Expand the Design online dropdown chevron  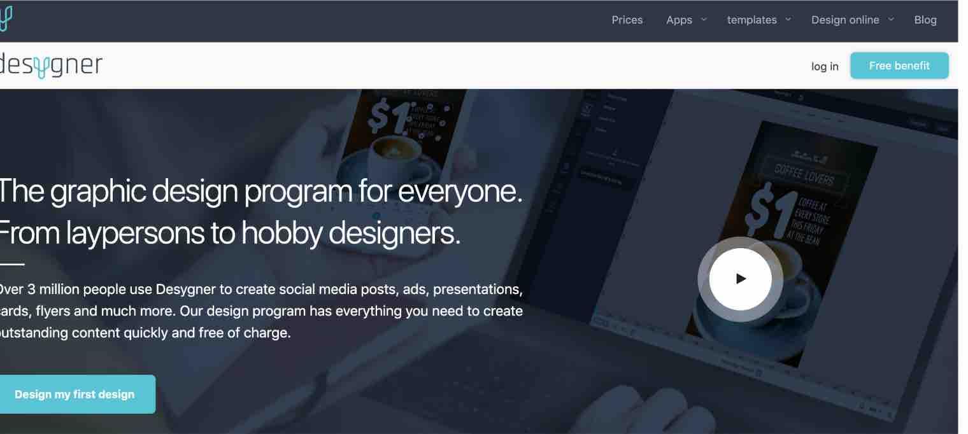click(x=891, y=19)
